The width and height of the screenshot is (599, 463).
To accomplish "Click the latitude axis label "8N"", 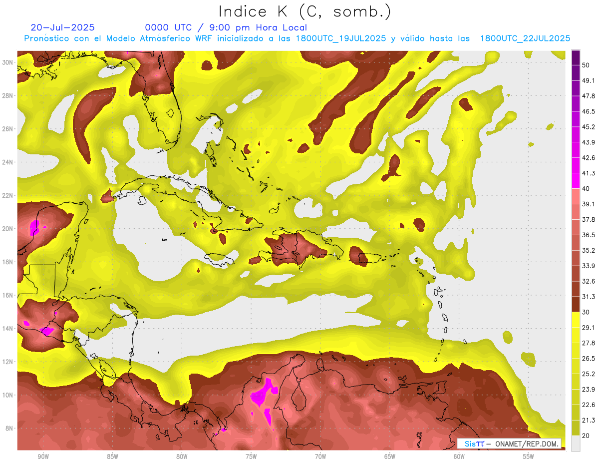I will [x=9, y=429].
